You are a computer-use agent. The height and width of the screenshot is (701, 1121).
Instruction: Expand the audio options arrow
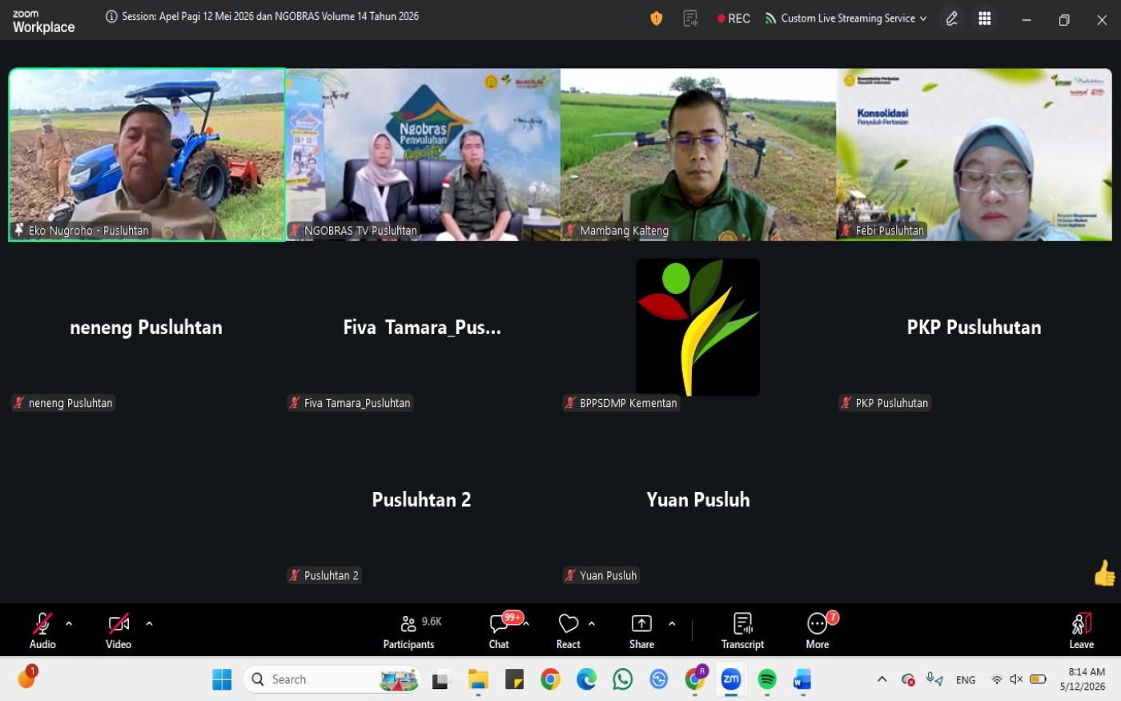click(69, 623)
